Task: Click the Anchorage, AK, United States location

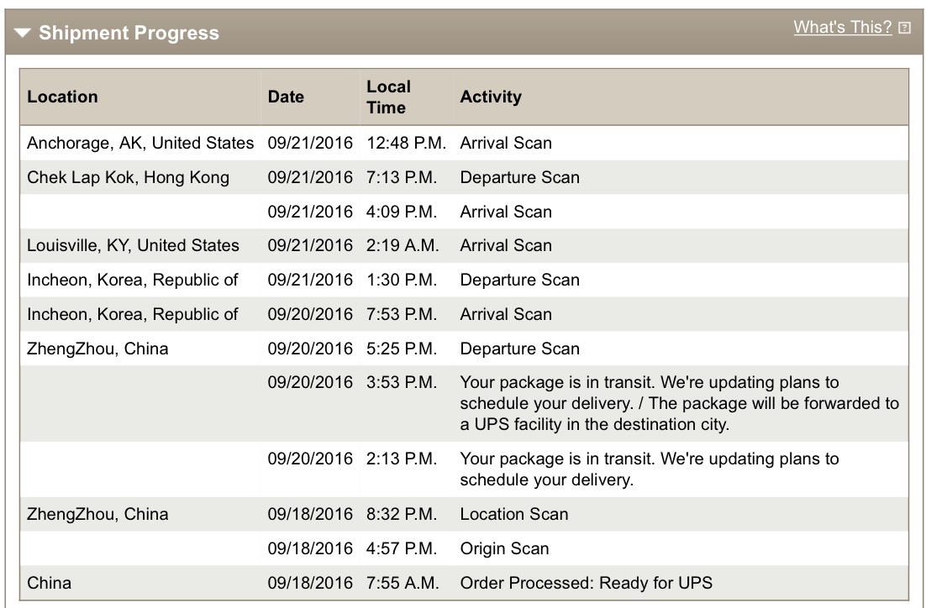Action: click(140, 143)
